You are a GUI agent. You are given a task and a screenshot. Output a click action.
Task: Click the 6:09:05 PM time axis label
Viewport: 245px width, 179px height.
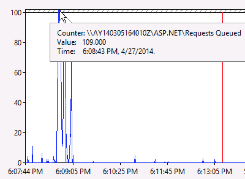point(73,172)
